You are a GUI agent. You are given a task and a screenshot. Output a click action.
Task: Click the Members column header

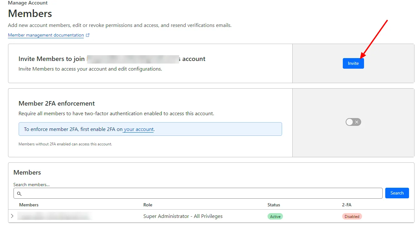tap(29, 205)
